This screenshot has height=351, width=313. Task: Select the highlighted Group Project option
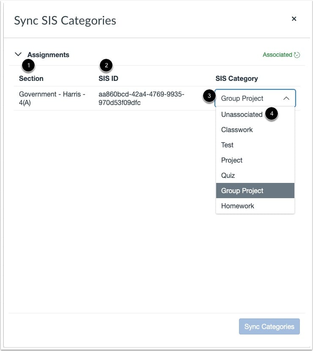coord(242,191)
